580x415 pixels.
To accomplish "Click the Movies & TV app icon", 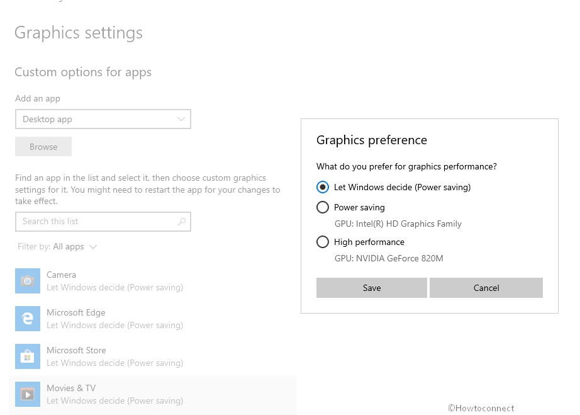I will point(28,394).
